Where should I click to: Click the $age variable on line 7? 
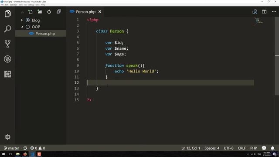119,54
